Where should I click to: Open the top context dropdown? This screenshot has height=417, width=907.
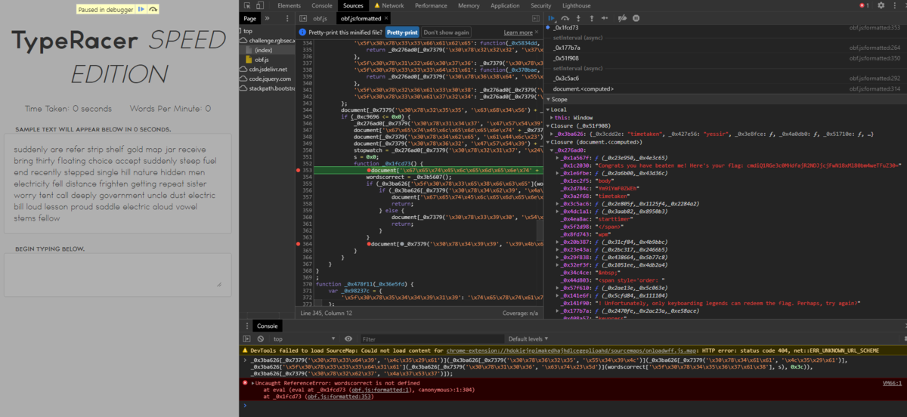(304, 338)
